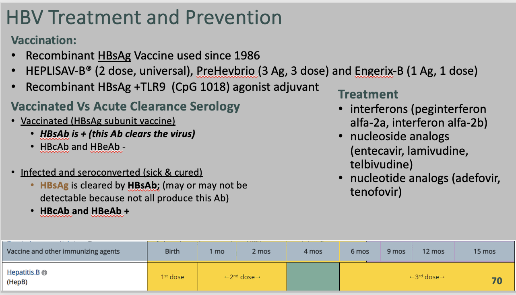The image size is (516, 295).
Task: Click the '4 mos' column header
Action: 313,252
